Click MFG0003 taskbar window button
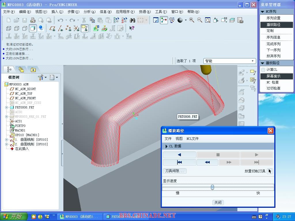This screenshot has height=221, width=295. coord(81,217)
